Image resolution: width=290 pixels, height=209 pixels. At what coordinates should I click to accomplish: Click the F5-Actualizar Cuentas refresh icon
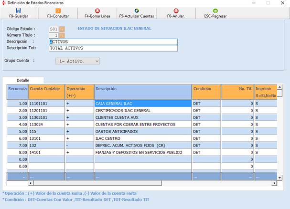pos(137,10)
